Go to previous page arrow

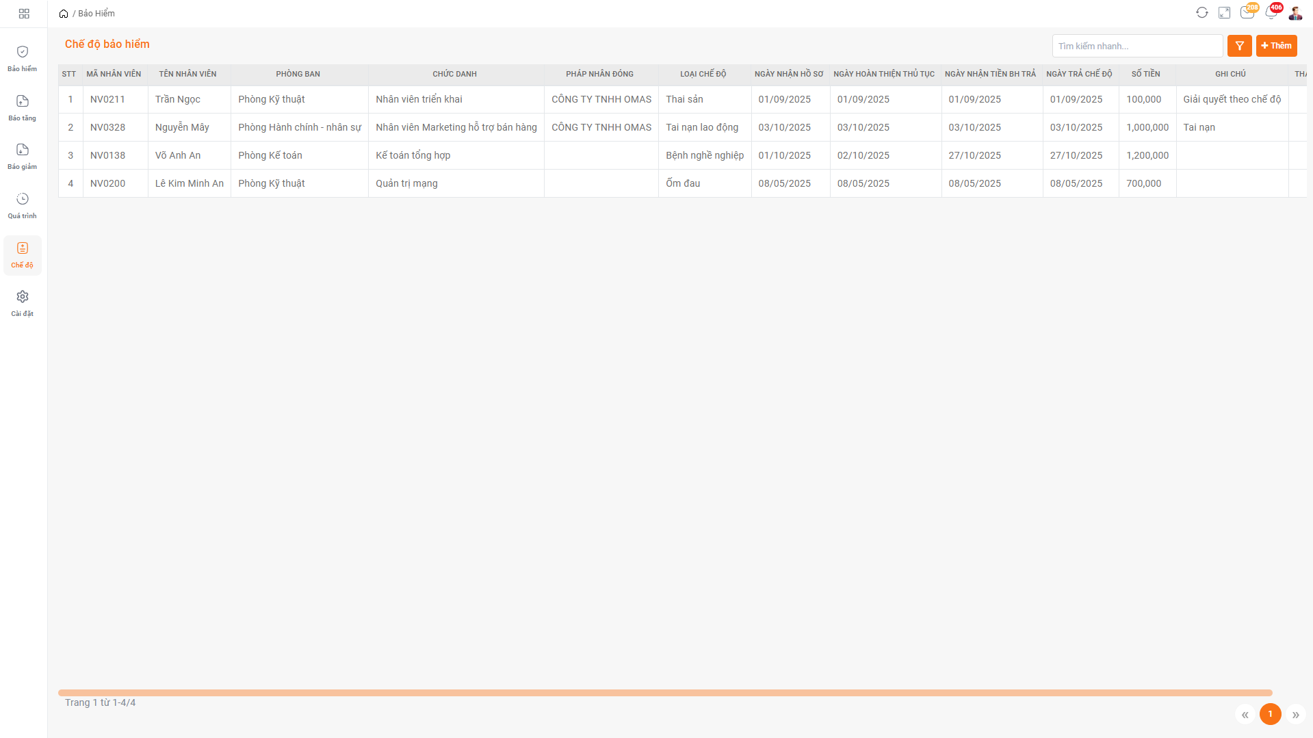(1245, 715)
